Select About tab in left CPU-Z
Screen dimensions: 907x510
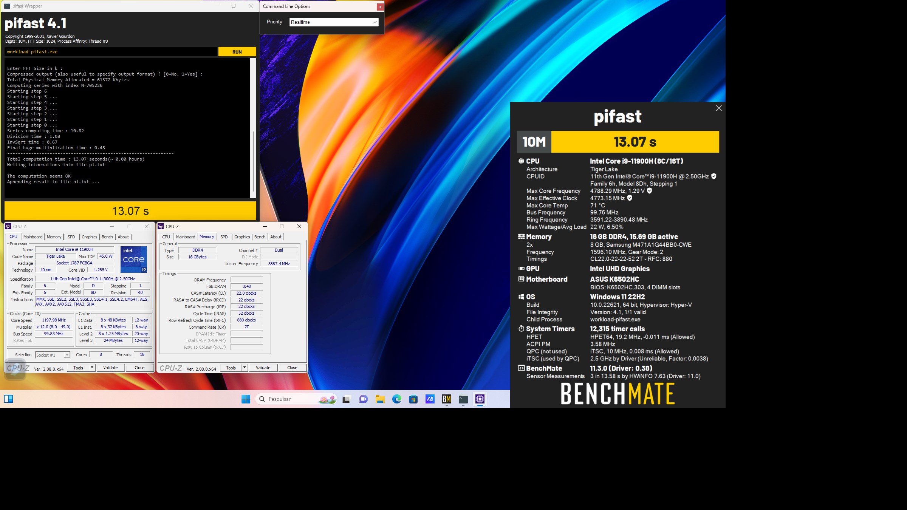[123, 237]
